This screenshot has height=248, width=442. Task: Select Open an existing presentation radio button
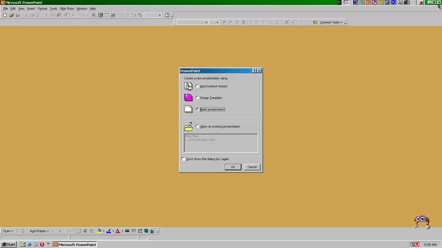(197, 126)
